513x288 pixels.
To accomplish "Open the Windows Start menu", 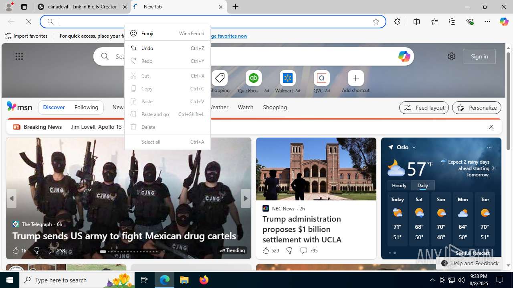I will 10,280.
